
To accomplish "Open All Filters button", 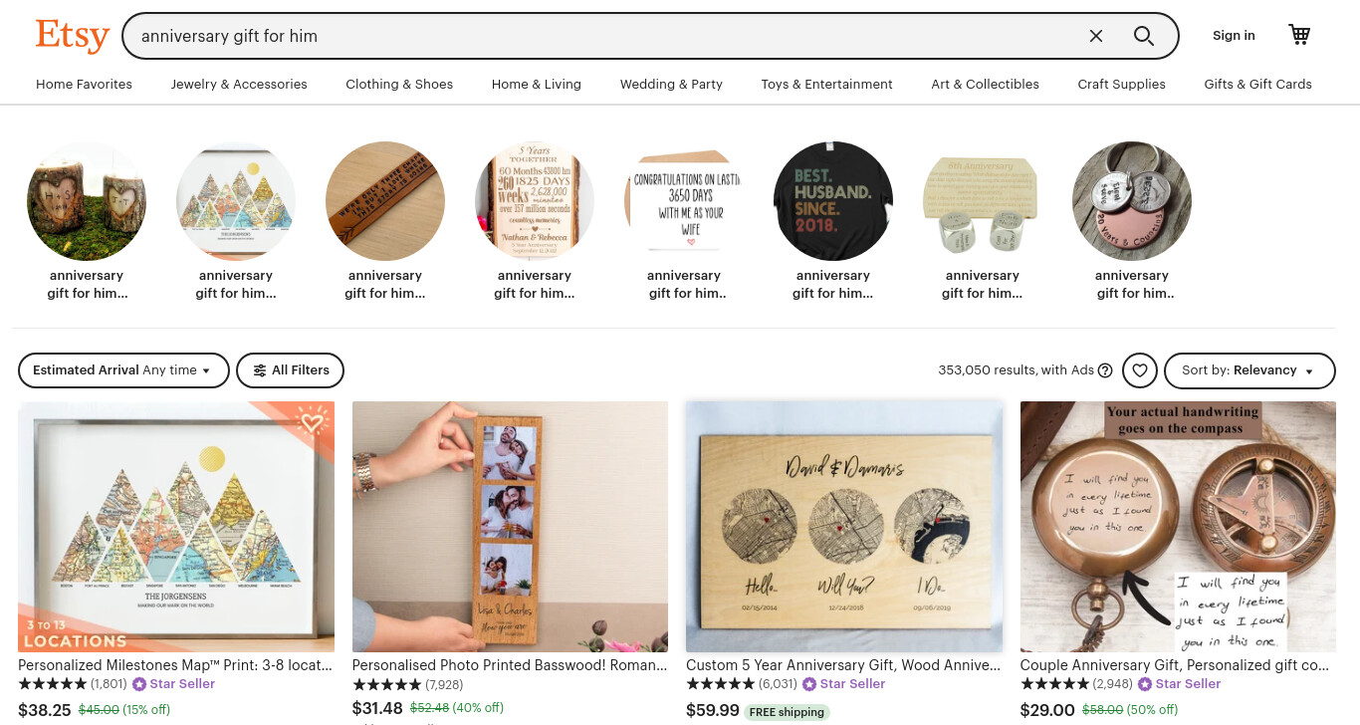I will [290, 370].
